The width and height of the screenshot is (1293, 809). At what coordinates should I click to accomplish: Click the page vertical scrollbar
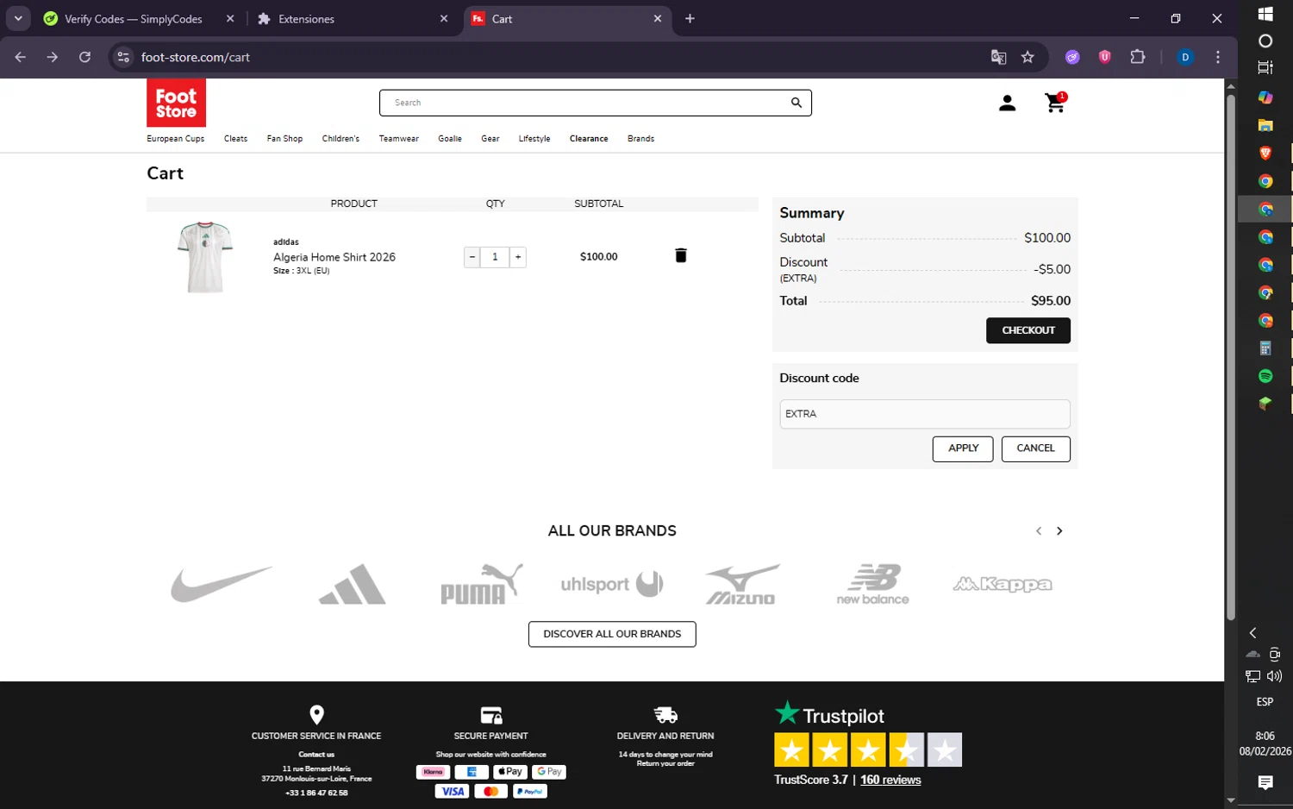point(1231,357)
